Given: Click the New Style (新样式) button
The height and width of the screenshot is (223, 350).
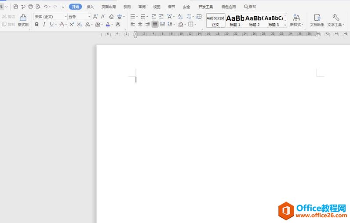Looking at the screenshot, I should click(x=297, y=20).
